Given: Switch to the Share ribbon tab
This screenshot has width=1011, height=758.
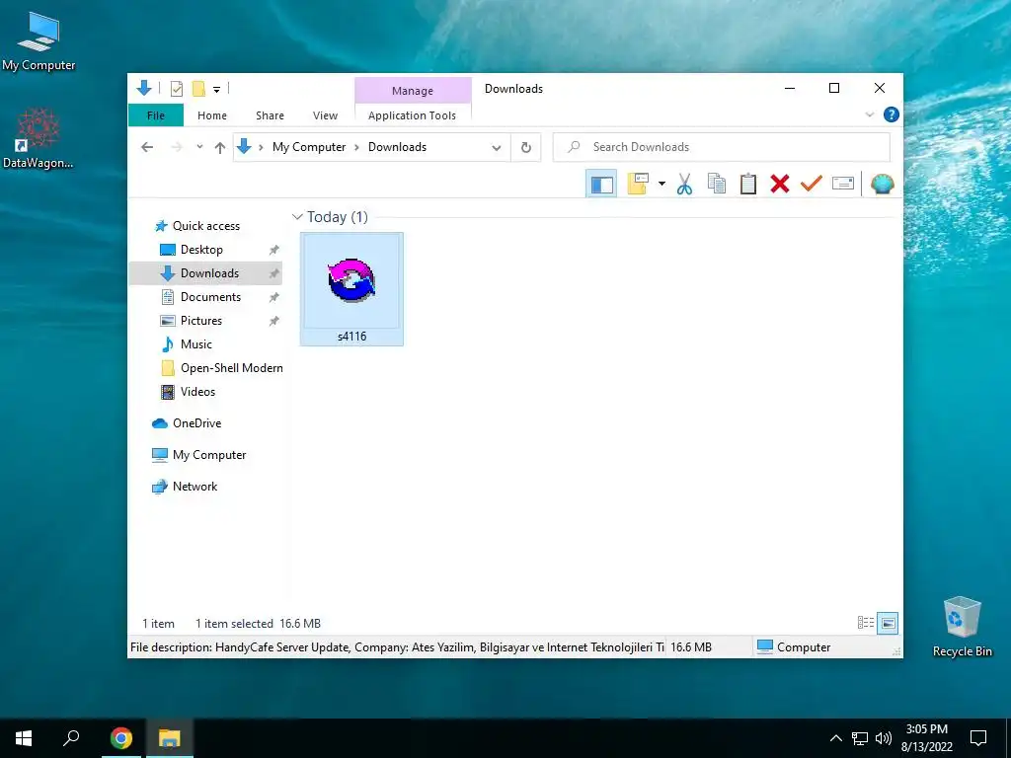Looking at the screenshot, I should pos(270,115).
